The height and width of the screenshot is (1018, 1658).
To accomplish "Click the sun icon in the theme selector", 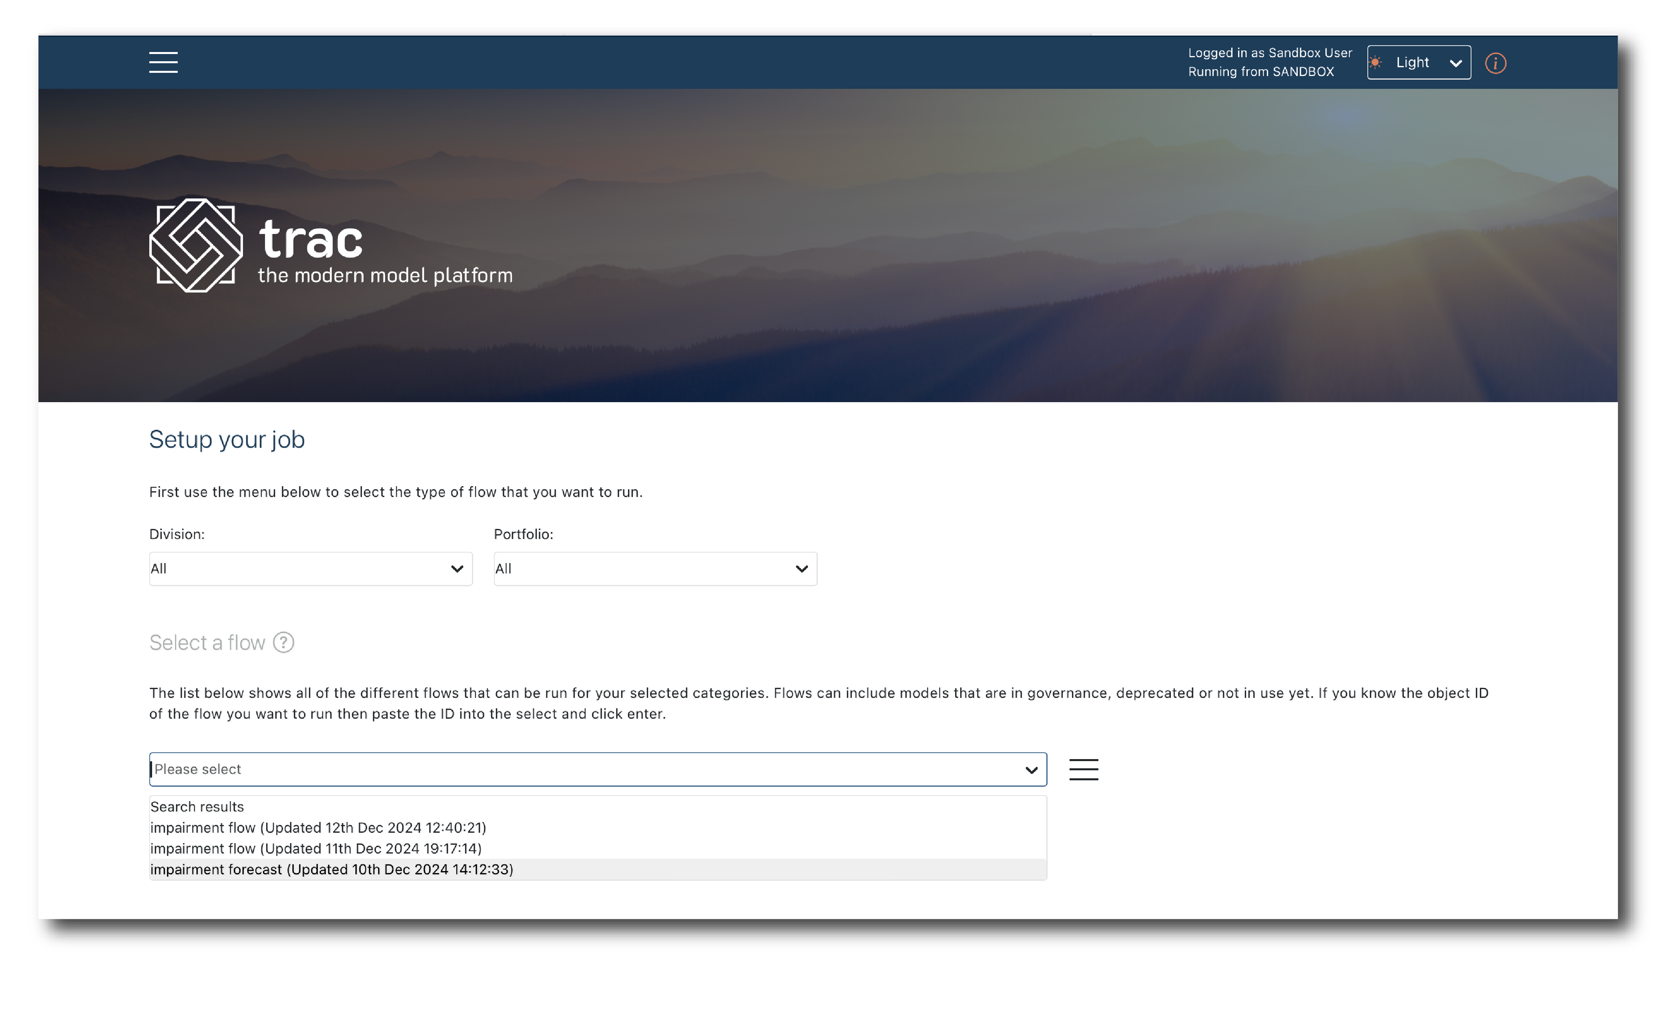I will coord(1376,62).
